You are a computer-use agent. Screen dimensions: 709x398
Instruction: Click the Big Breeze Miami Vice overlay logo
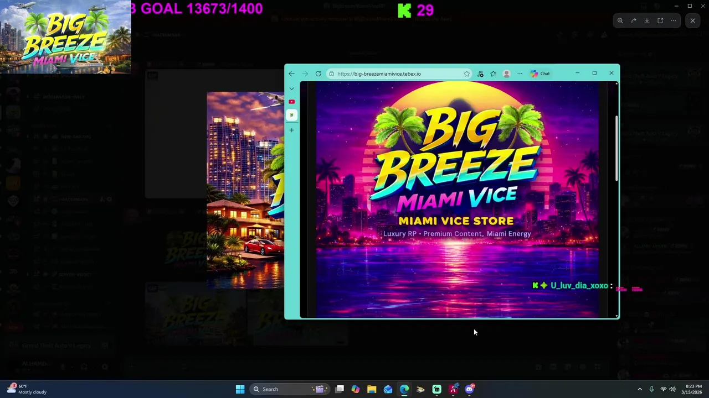pos(65,37)
